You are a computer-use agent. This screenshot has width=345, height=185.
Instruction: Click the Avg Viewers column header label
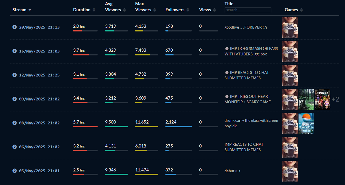(x=113, y=7)
